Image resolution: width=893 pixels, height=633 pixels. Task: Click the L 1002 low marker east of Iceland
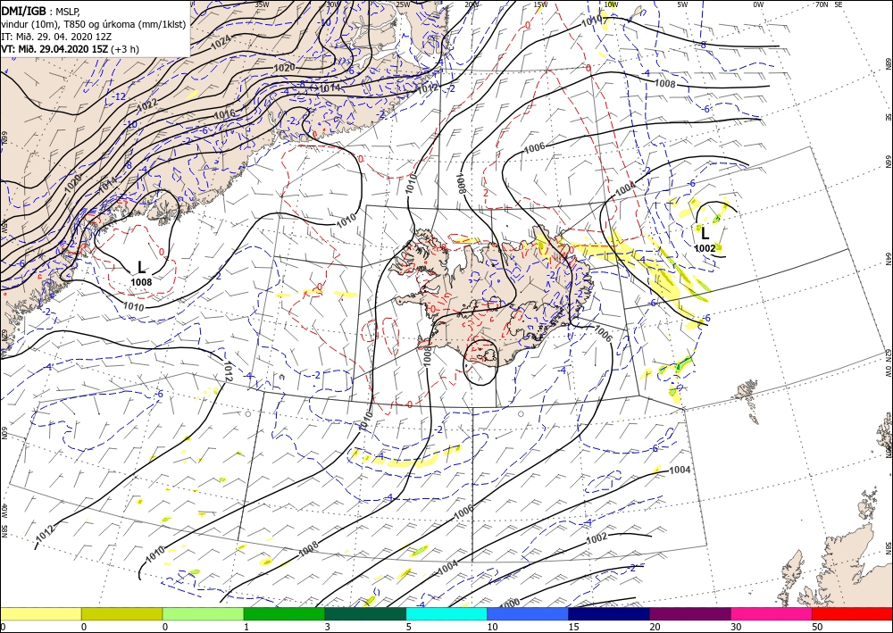click(705, 239)
